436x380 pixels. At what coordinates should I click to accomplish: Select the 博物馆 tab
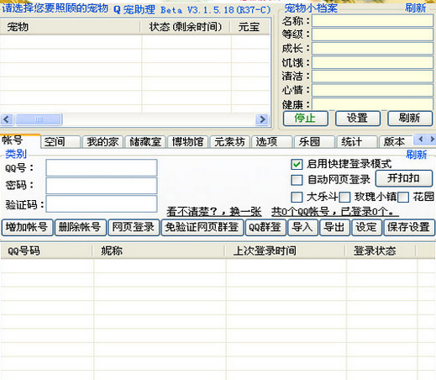[x=188, y=142]
